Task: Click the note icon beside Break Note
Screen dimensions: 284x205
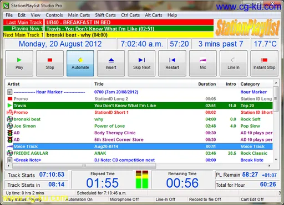Action: click(x=9, y=160)
